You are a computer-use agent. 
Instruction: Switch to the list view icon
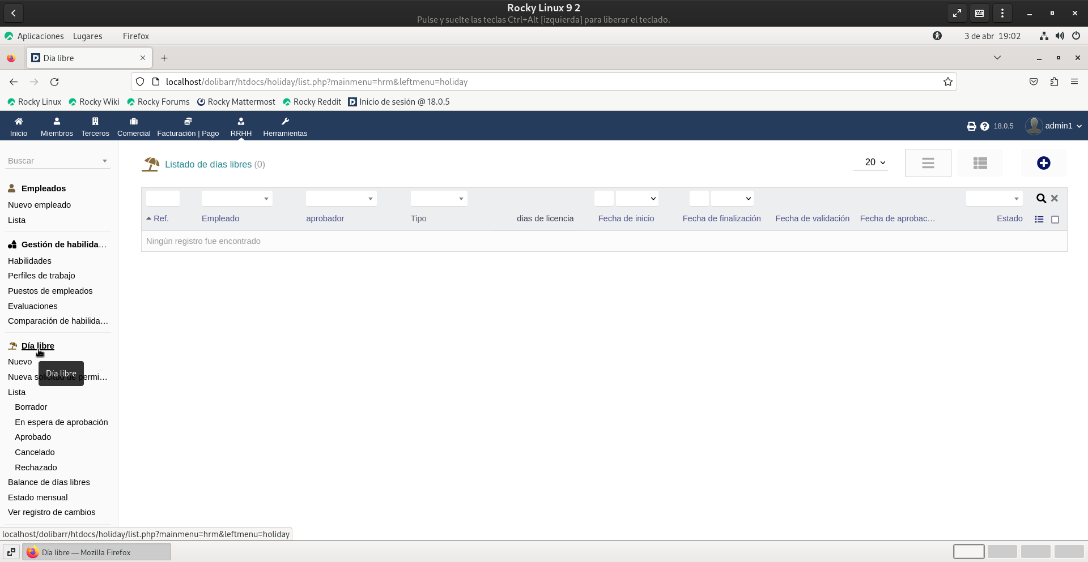pyautogui.click(x=928, y=163)
